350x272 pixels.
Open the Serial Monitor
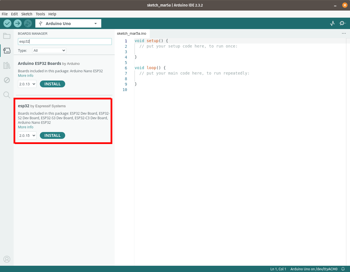[343, 24]
